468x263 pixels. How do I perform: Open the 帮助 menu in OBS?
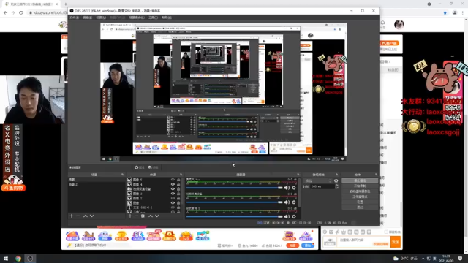pos(167,18)
